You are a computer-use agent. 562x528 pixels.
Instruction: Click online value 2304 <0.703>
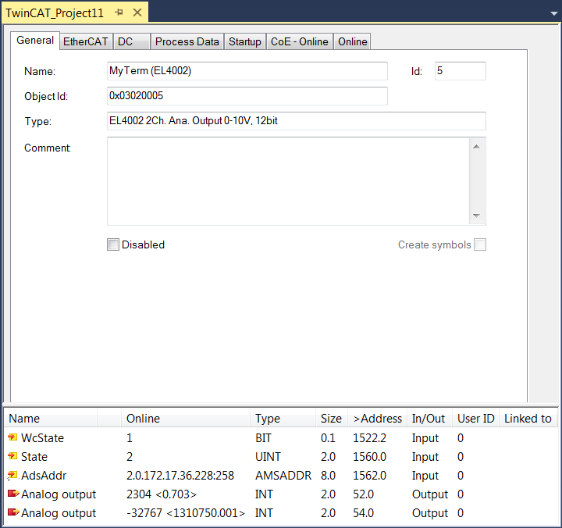(x=162, y=494)
